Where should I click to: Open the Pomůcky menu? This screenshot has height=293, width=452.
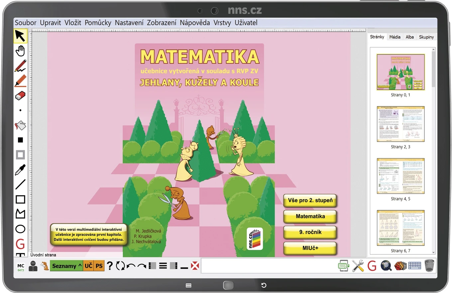(x=98, y=23)
